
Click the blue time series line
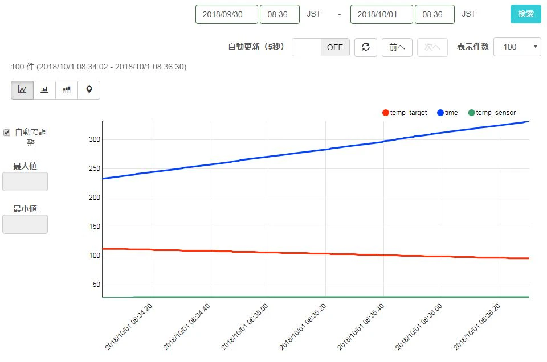tap(316, 151)
